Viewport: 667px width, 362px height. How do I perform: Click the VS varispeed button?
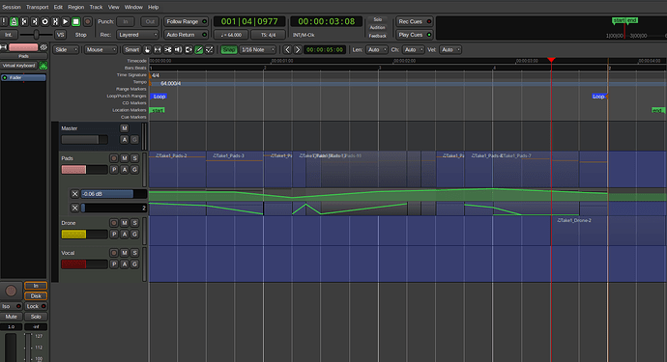(x=60, y=35)
